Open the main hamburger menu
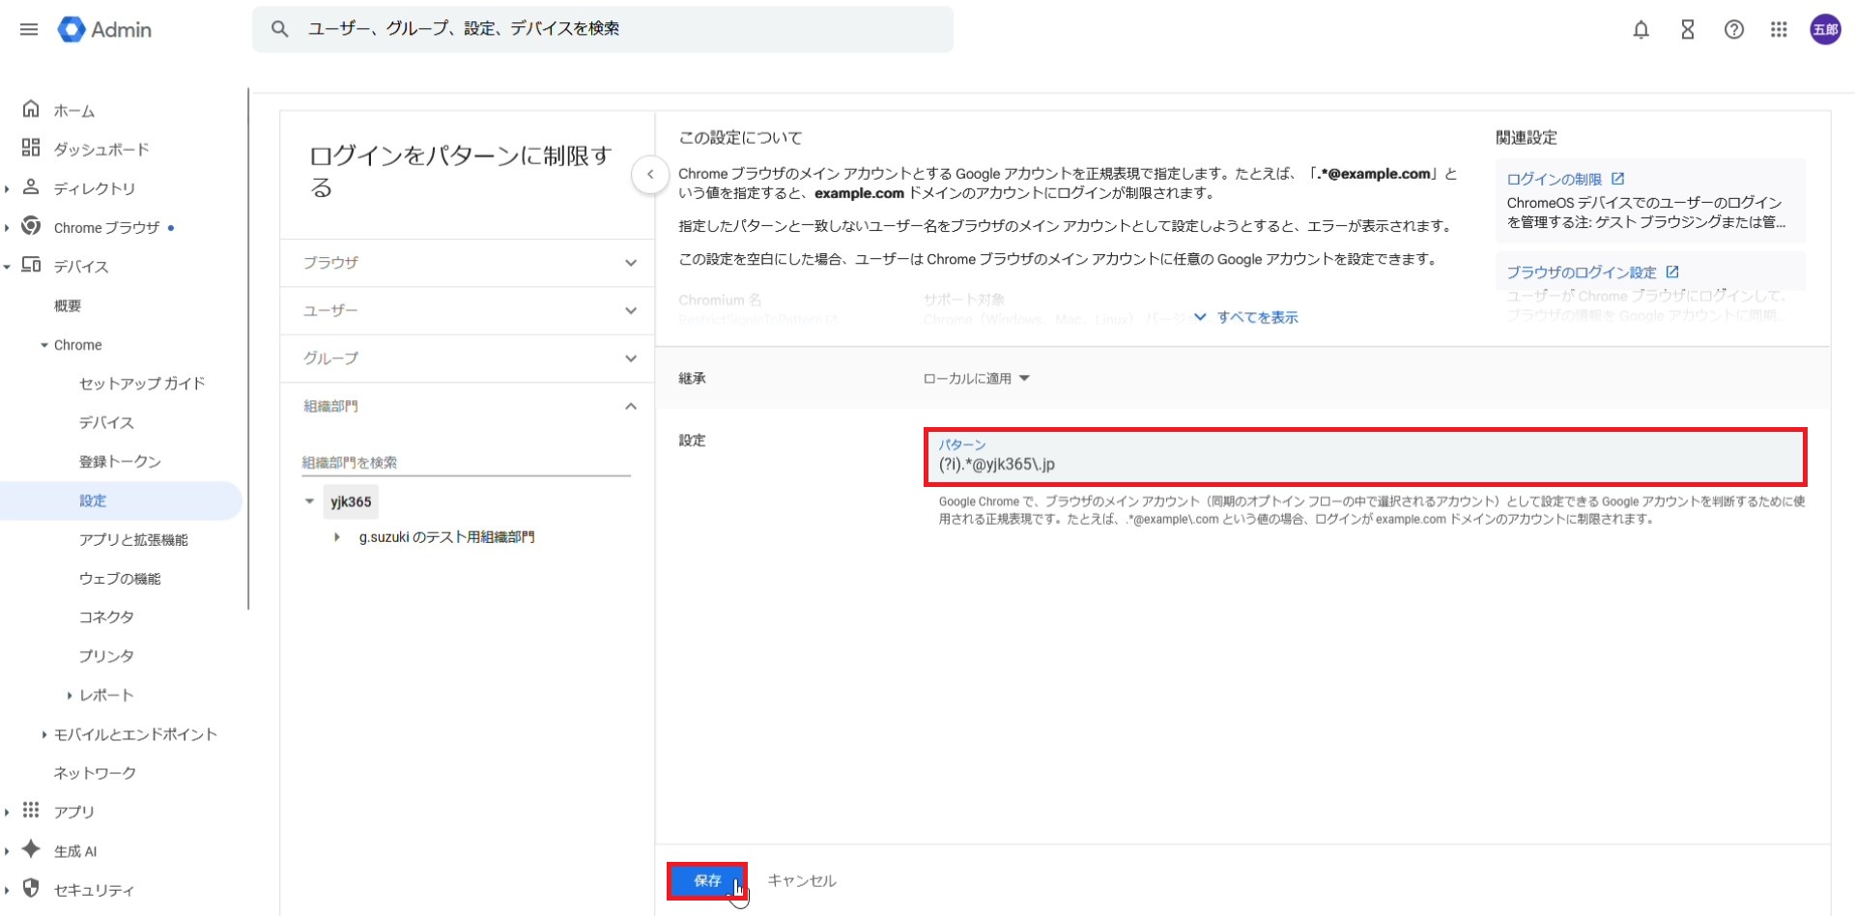Screen dimensions: 1855x916 [x=29, y=30]
